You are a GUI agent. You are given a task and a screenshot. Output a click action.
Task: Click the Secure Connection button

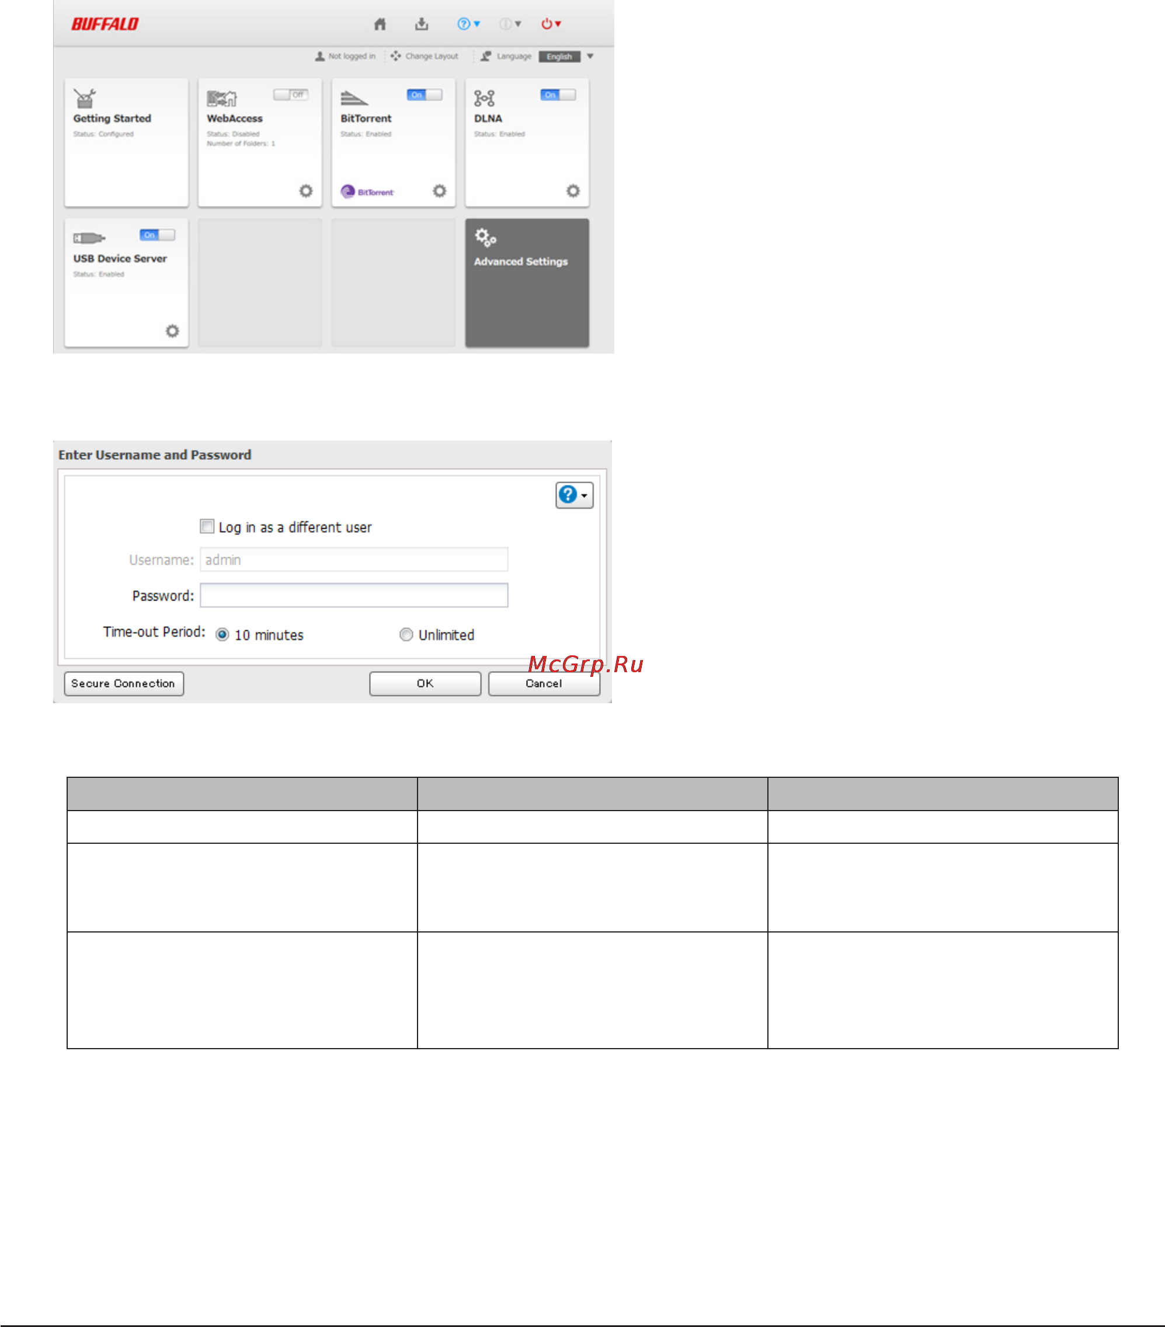pos(124,683)
